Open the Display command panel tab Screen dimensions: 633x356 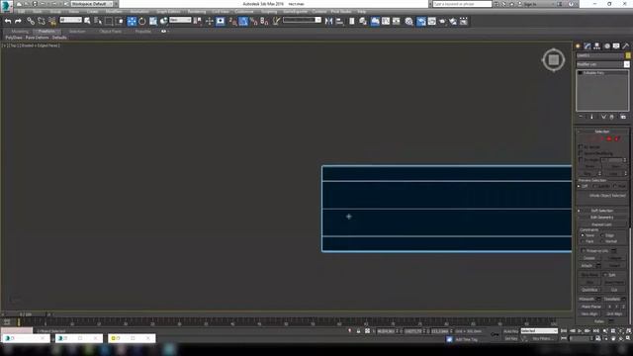pos(616,46)
